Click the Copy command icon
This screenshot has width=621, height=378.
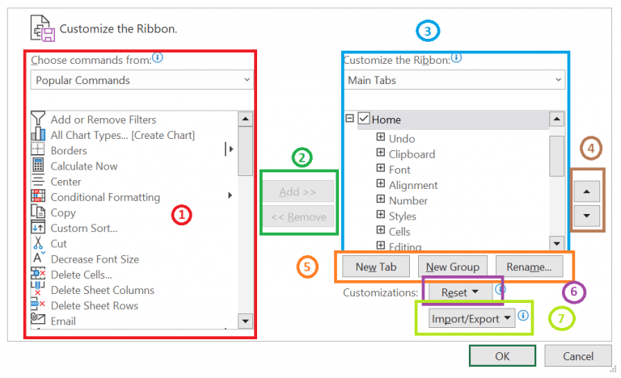[38, 212]
